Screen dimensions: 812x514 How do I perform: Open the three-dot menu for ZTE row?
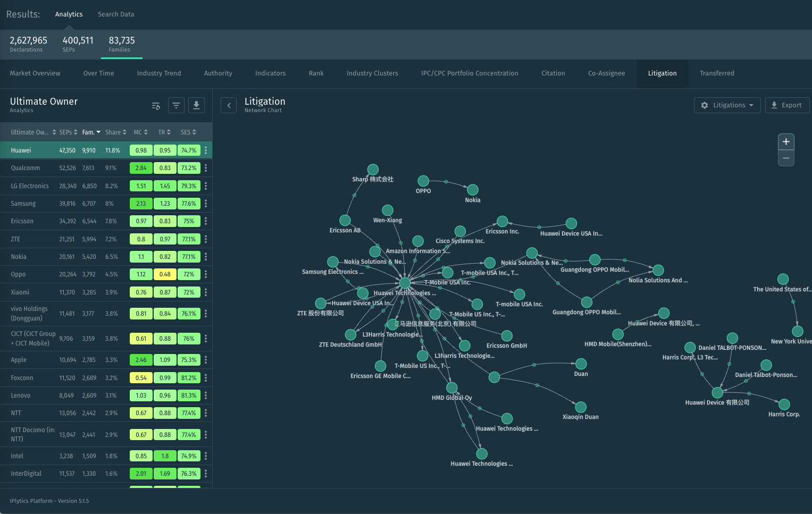[206, 239]
